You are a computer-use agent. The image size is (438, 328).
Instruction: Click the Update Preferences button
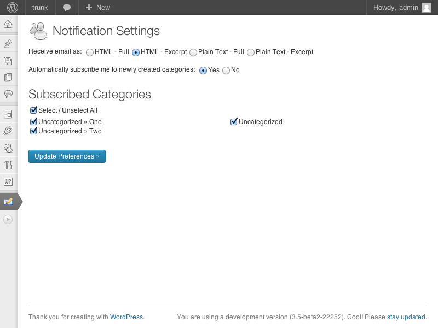click(x=67, y=156)
